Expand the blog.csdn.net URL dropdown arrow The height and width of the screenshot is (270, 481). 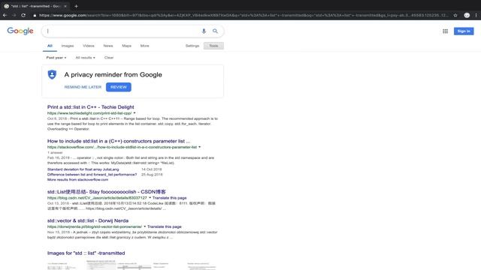coord(150,198)
